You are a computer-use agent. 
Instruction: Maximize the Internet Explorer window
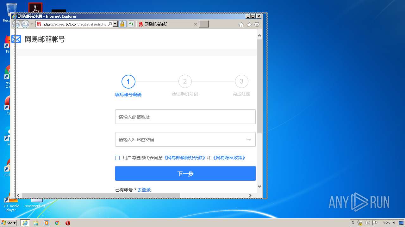(x=253, y=16)
